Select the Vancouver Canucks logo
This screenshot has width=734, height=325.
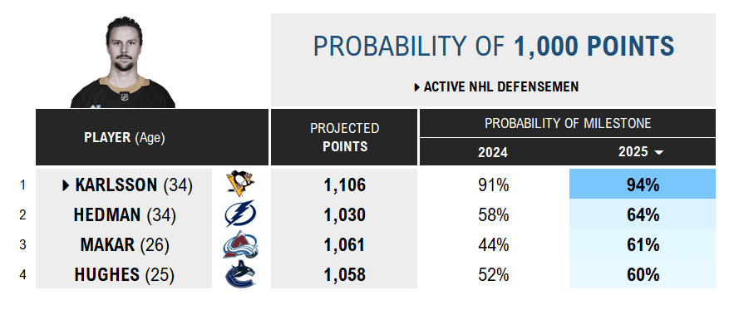coord(240,274)
